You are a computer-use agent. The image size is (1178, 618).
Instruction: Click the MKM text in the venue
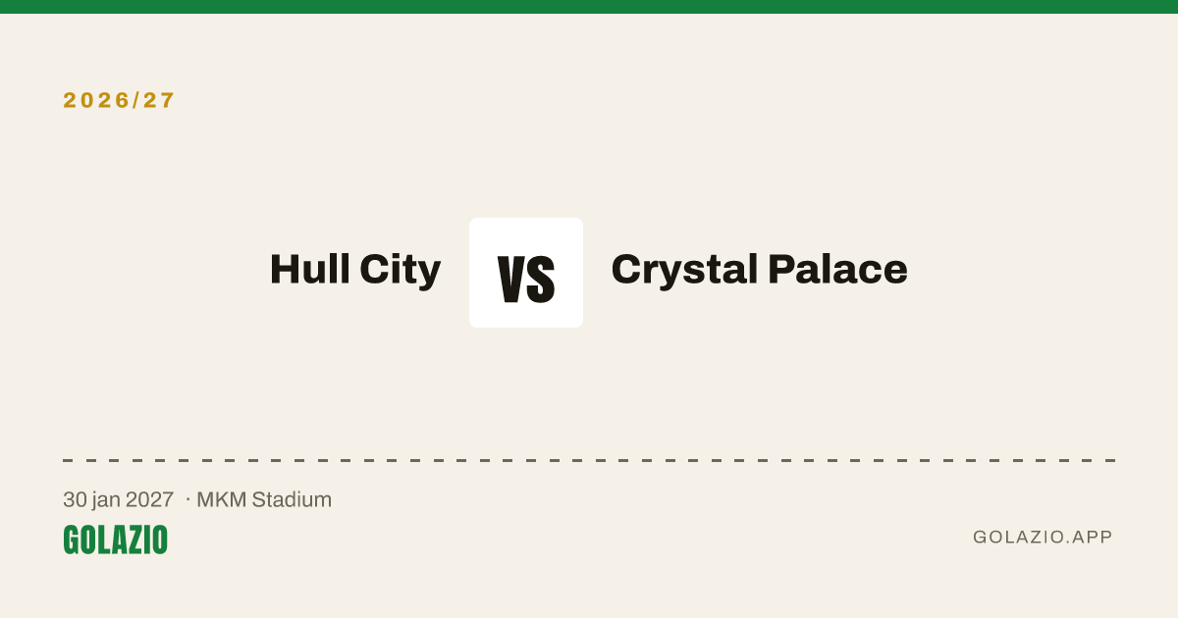(221, 499)
